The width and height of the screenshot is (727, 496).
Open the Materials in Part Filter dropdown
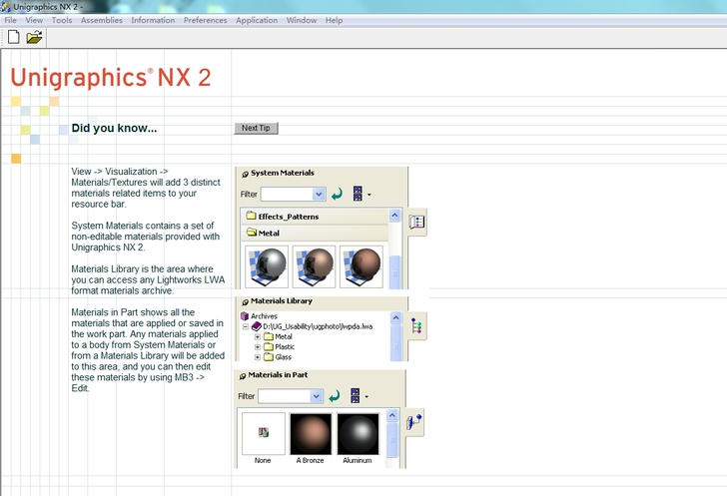(x=317, y=396)
